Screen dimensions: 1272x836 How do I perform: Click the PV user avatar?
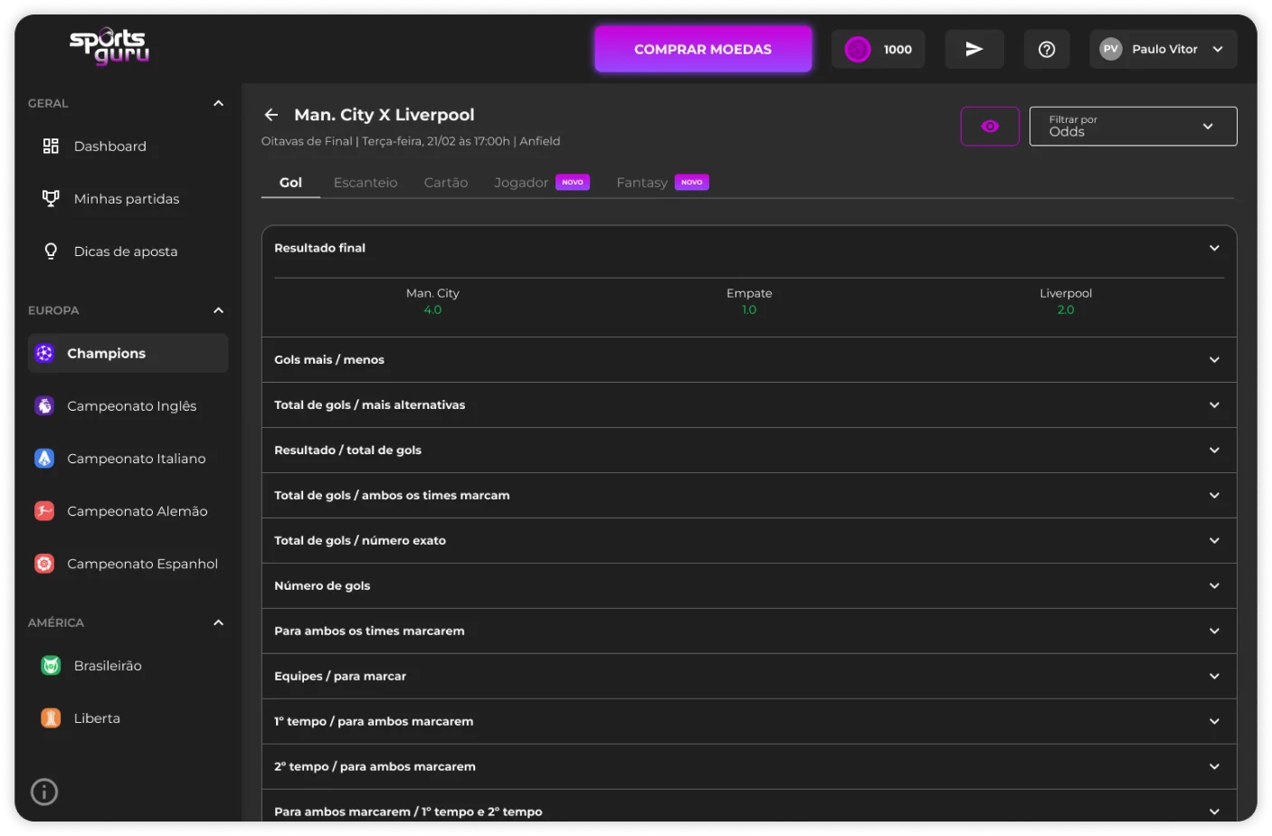click(x=1111, y=50)
